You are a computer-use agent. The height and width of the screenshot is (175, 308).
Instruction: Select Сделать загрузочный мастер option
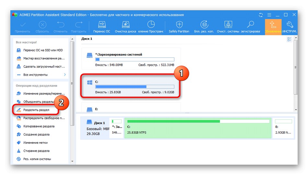tap(41, 67)
